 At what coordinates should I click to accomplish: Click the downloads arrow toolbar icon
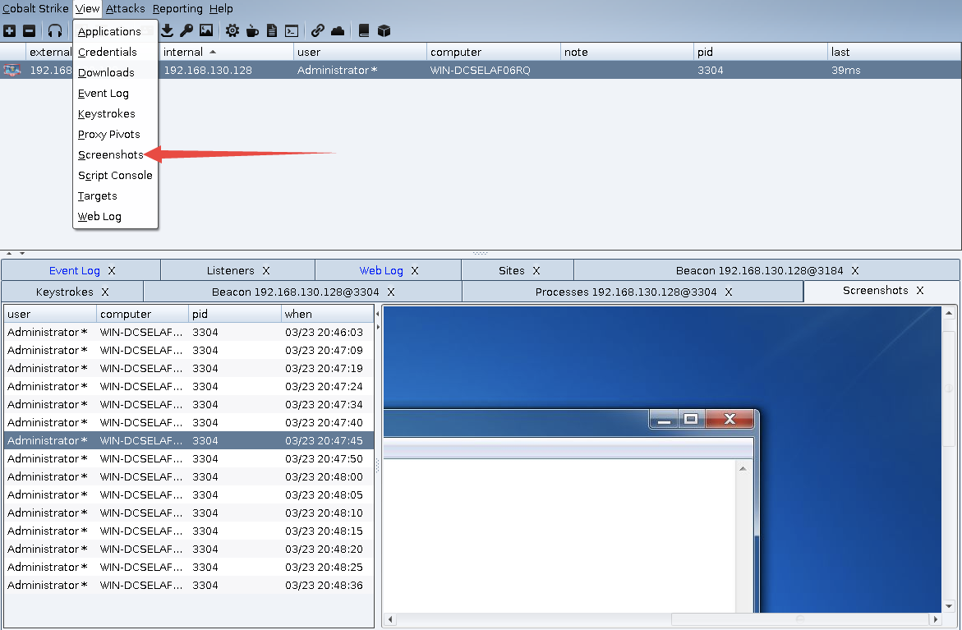click(167, 30)
